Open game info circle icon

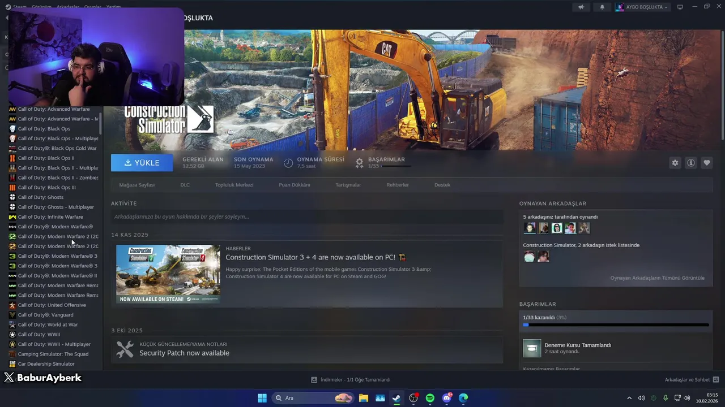tap(691, 163)
